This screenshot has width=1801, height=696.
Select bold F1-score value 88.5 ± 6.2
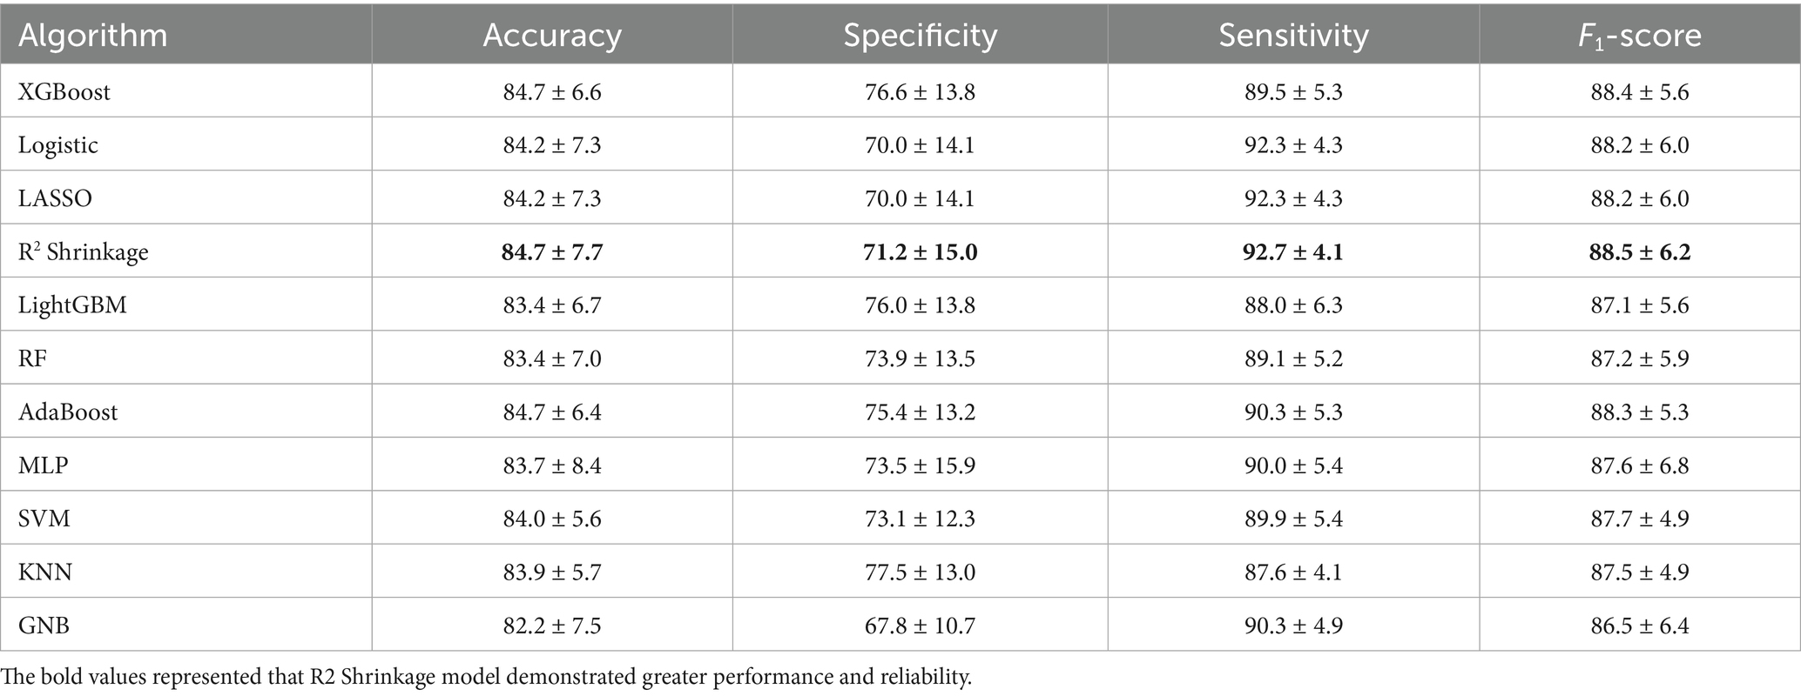tap(1639, 252)
